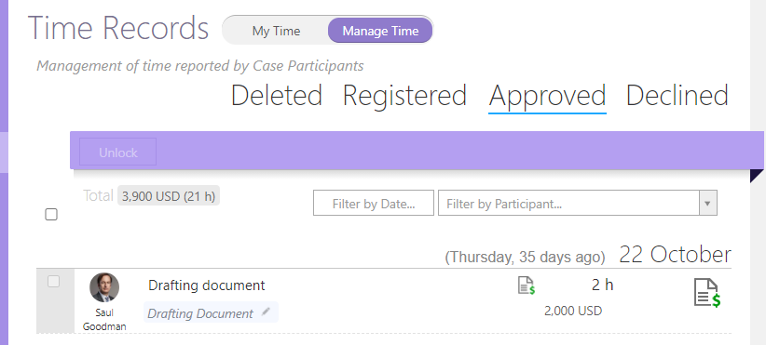Click the Unlock button

click(117, 152)
